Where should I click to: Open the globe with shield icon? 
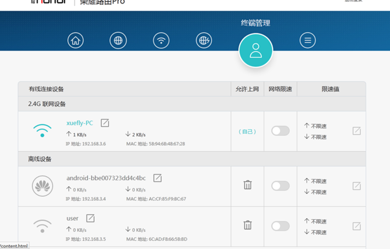point(204,40)
